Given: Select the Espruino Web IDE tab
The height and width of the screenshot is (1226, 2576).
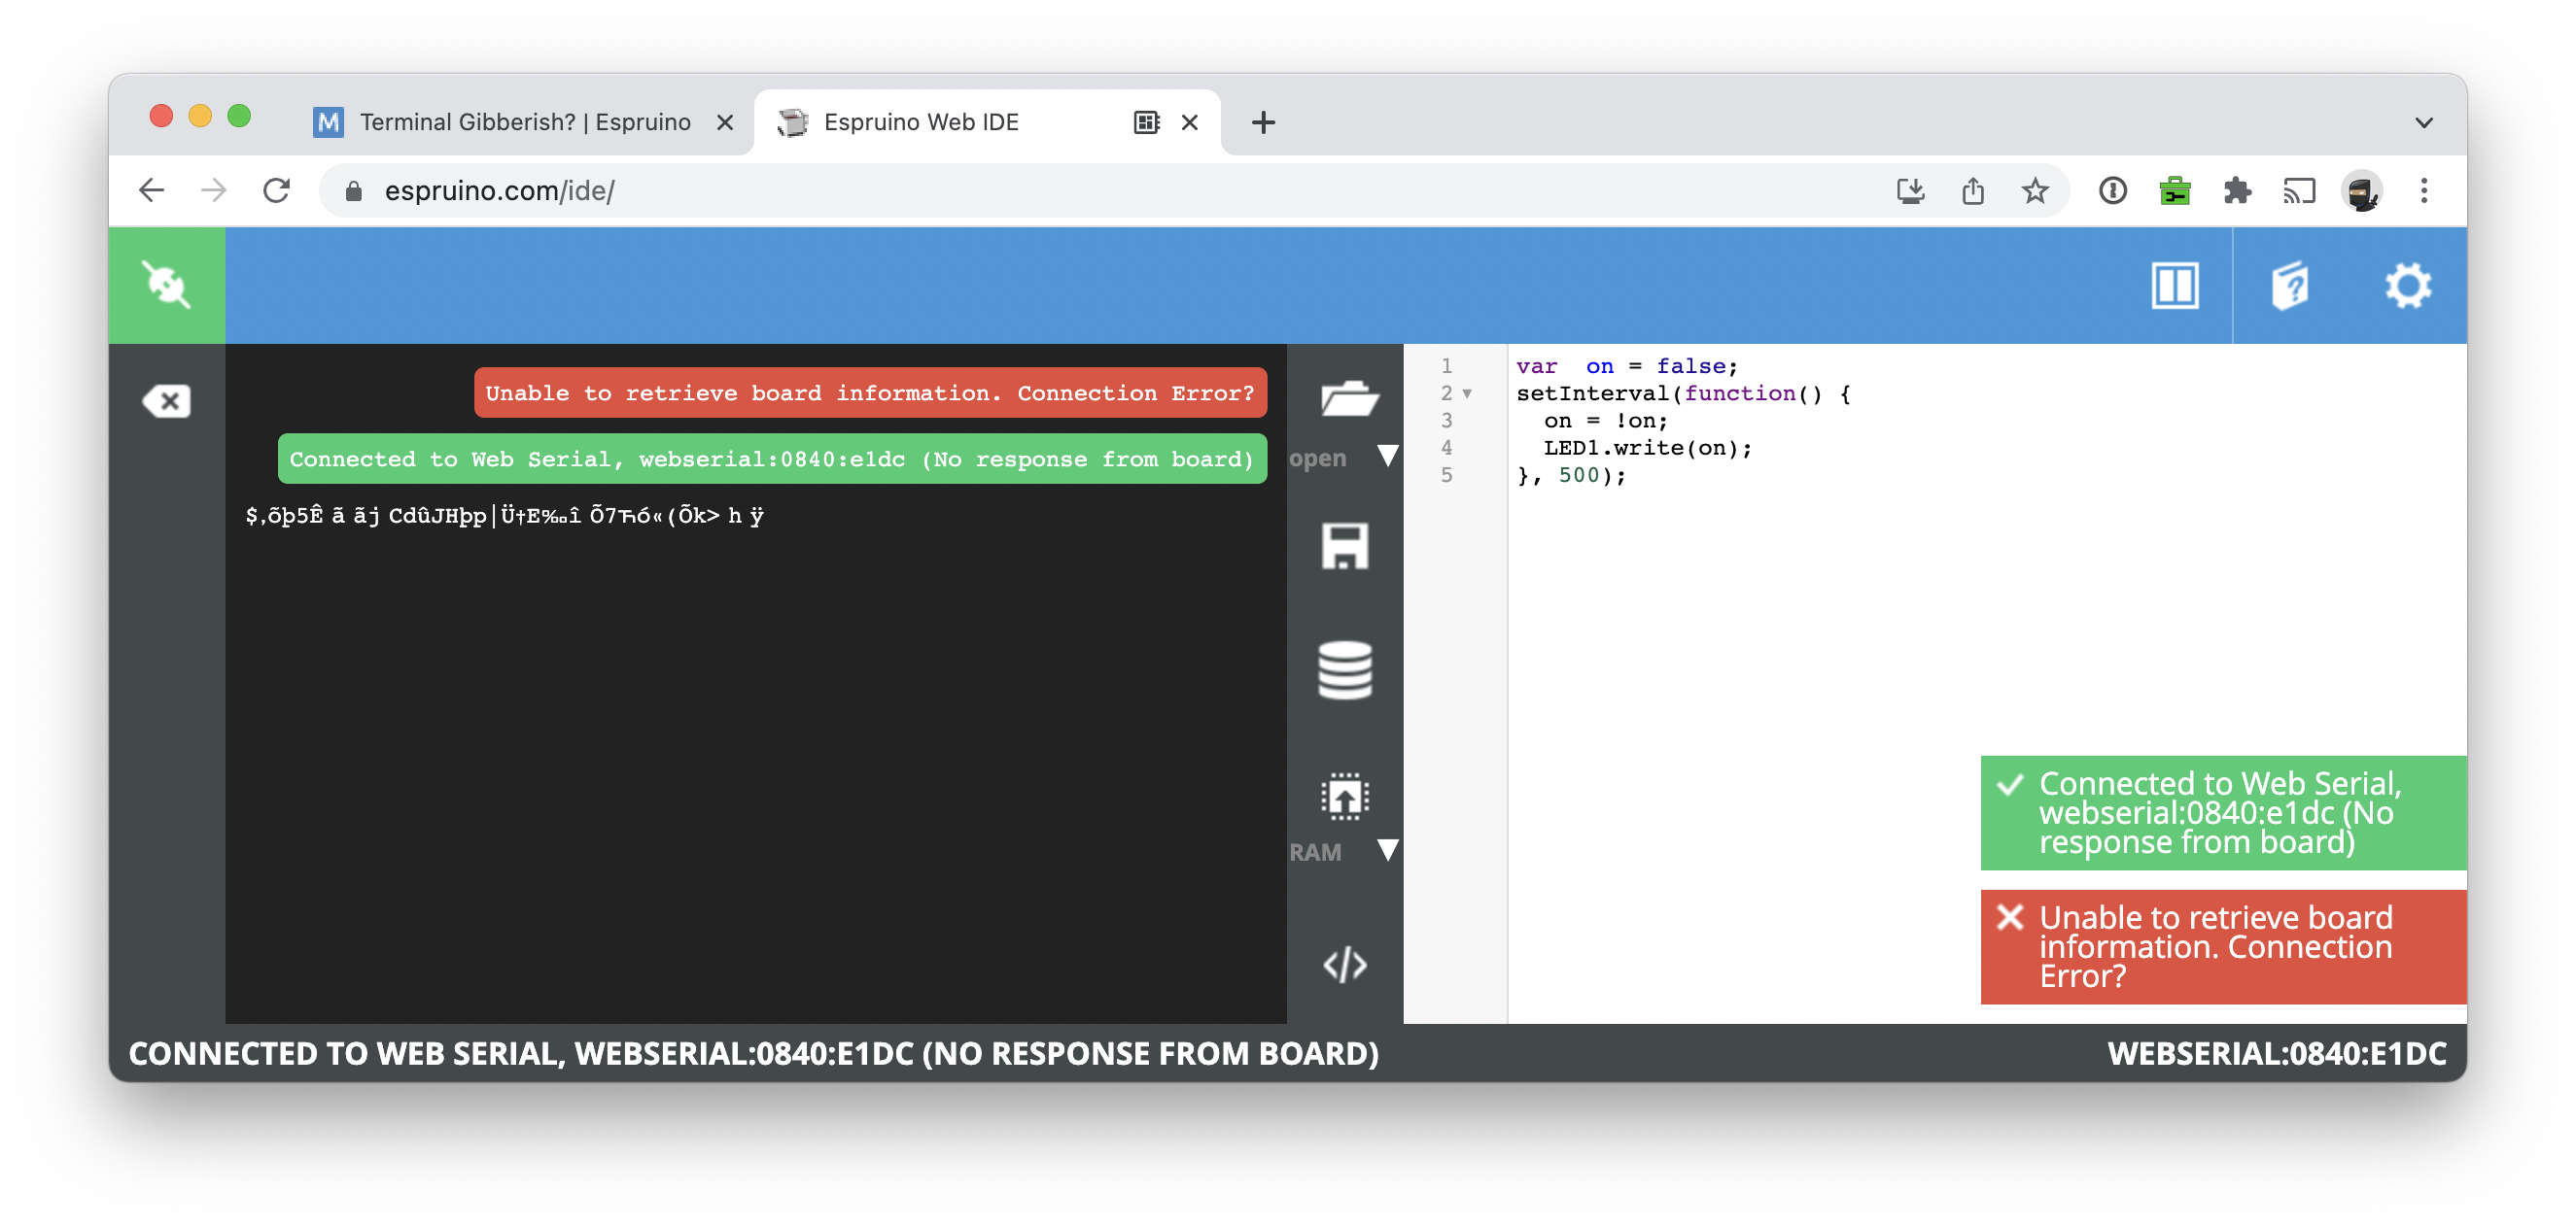Looking at the screenshot, I should click(920, 121).
